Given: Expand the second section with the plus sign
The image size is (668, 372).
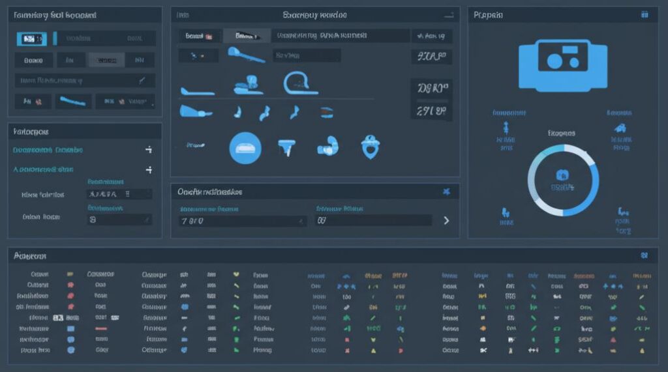Looking at the screenshot, I should [x=148, y=170].
